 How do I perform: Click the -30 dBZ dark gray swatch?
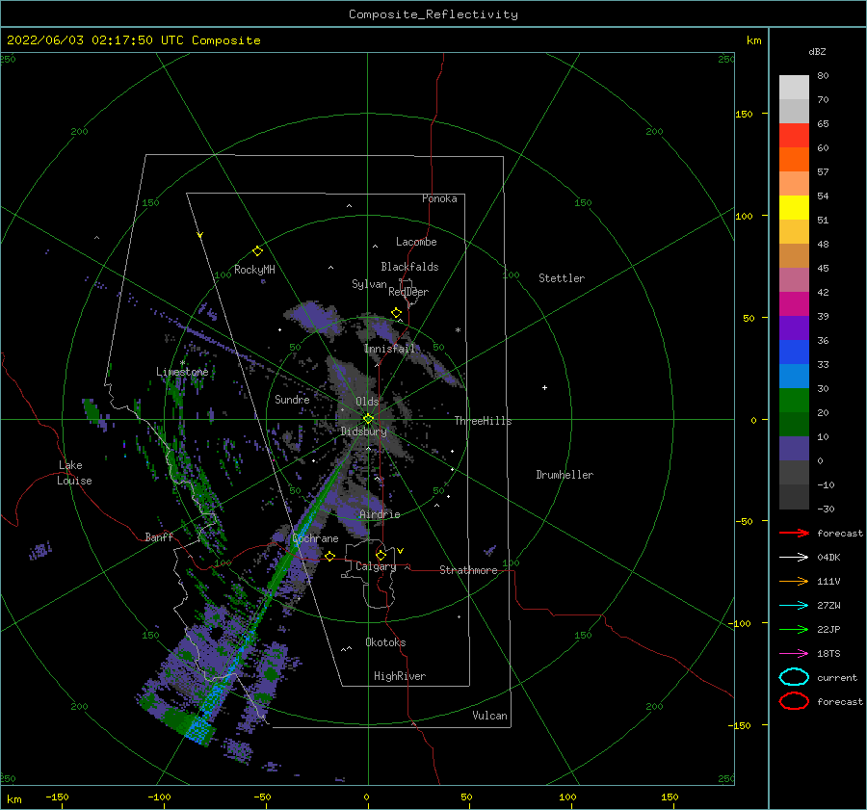tap(794, 496)
